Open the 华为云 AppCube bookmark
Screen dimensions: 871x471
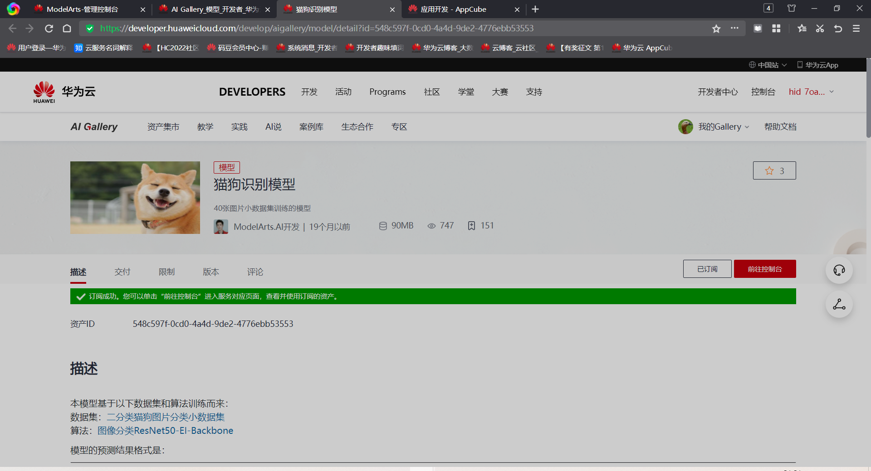[x=642, y=48]
